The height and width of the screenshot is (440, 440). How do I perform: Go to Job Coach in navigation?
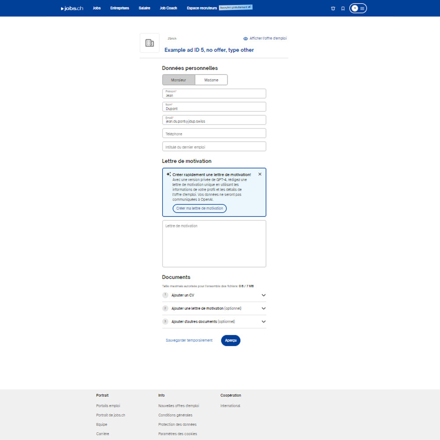click(x=168, y=8)
